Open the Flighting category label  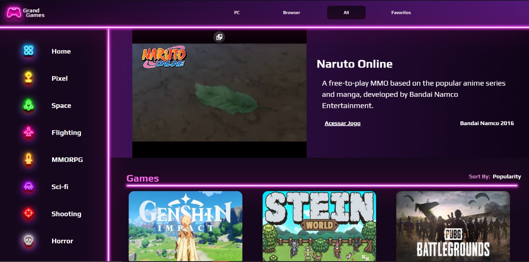click(x=66, y=133)
